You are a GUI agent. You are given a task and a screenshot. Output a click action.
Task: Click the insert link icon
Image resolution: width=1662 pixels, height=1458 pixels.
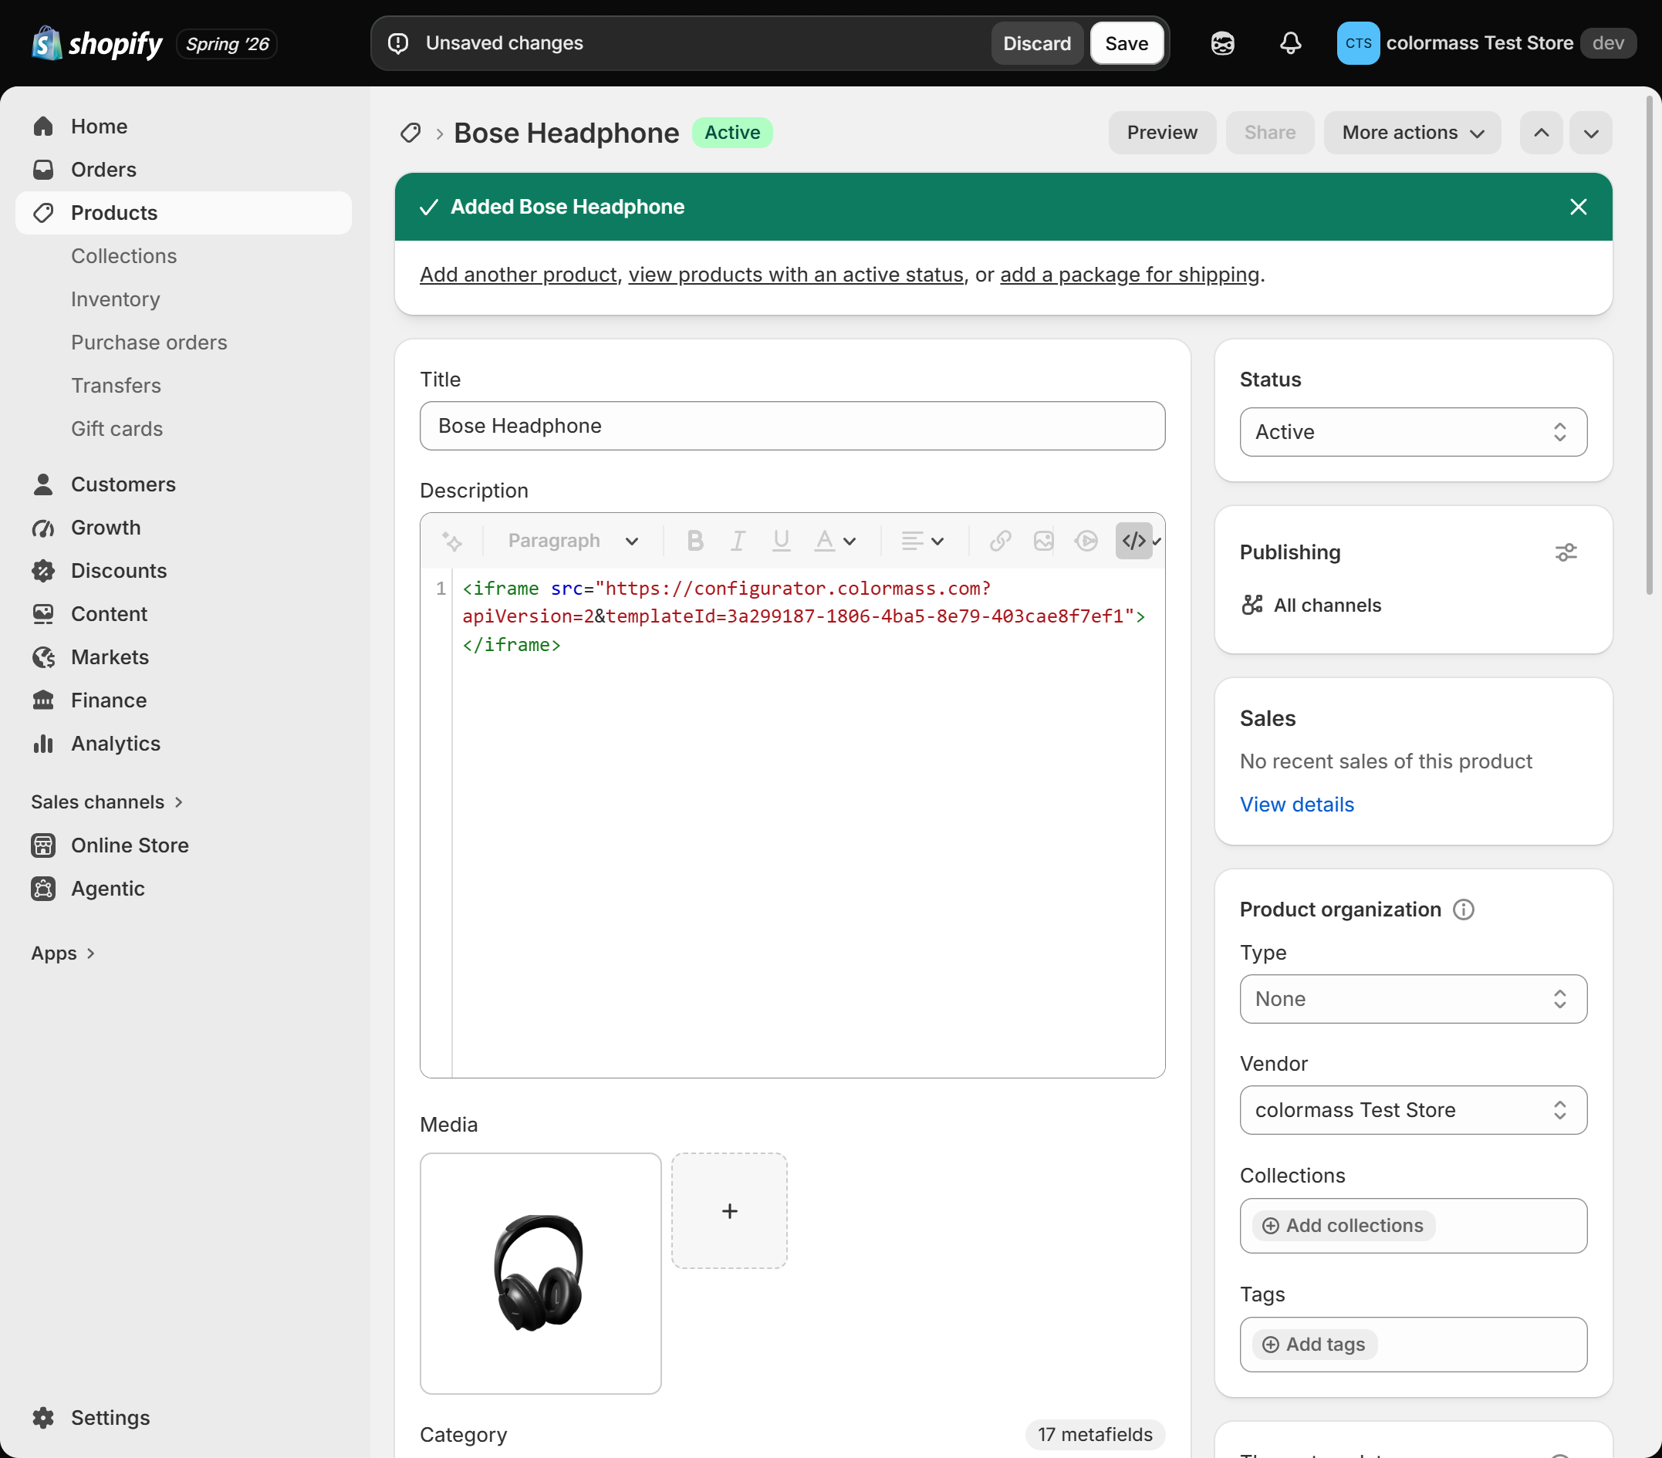pos(1000,541)
